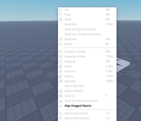Choose Show Orientation Indicator entry
Screen dimensions: 141x121
87,101
